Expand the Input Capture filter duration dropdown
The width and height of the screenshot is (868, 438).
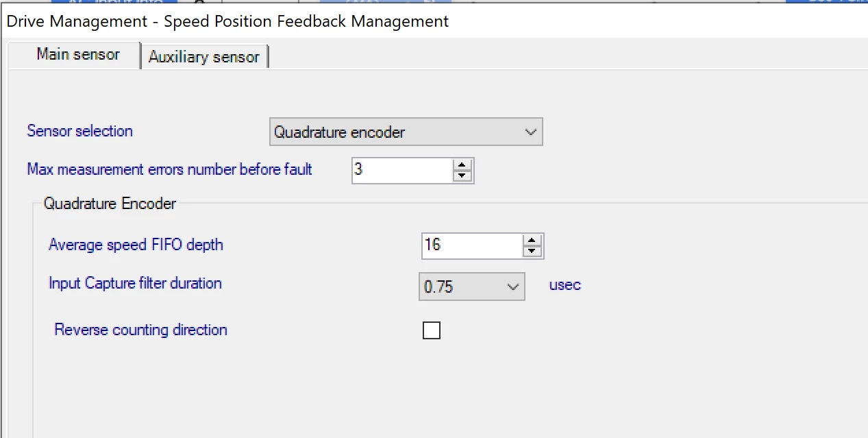[471, 287]
